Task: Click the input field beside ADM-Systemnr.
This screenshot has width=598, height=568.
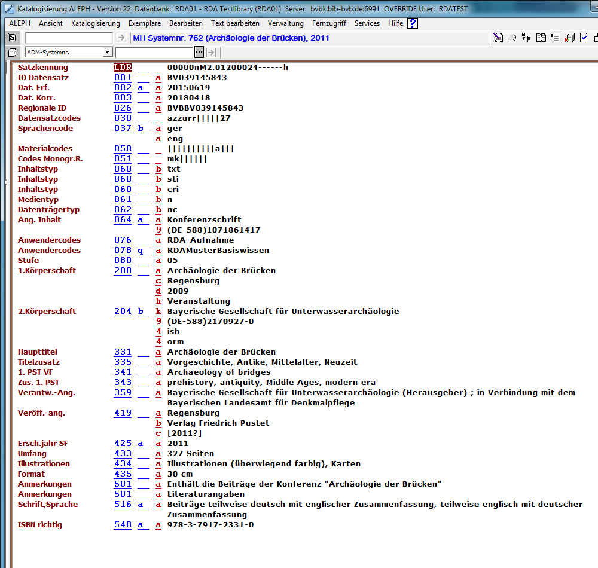Action: pos(154,53)
